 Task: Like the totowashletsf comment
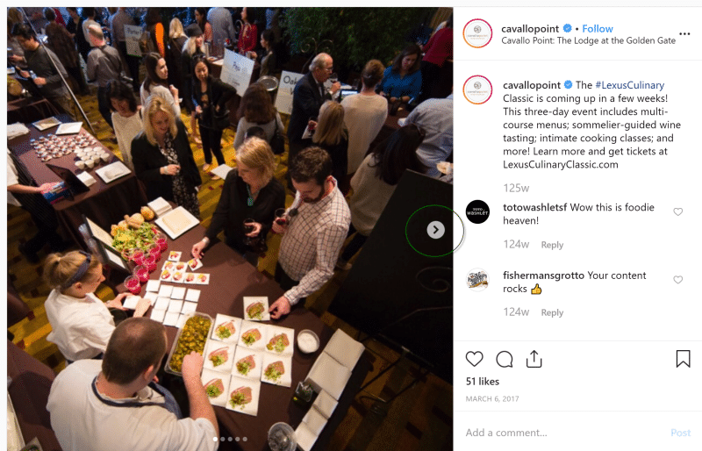[x=677, y=211]
